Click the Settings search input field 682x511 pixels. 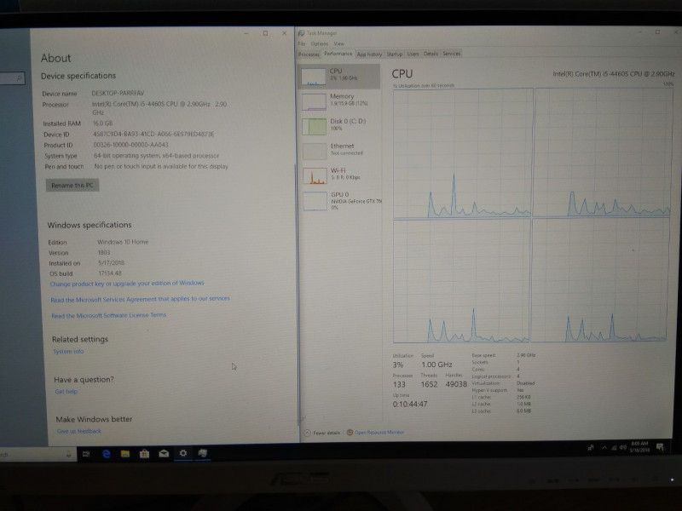point(12,78)
